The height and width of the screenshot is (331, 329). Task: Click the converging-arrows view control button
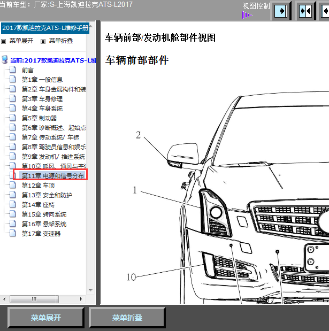[x=306, y=11]
